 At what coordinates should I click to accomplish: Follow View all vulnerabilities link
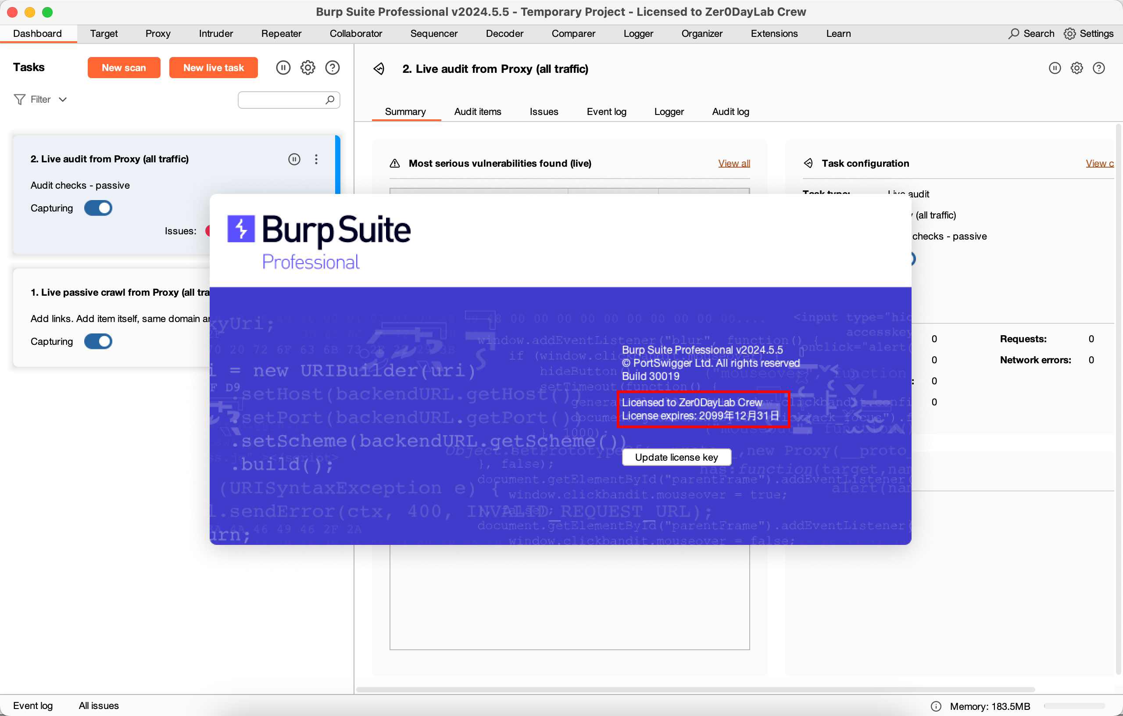click(733, 163)
